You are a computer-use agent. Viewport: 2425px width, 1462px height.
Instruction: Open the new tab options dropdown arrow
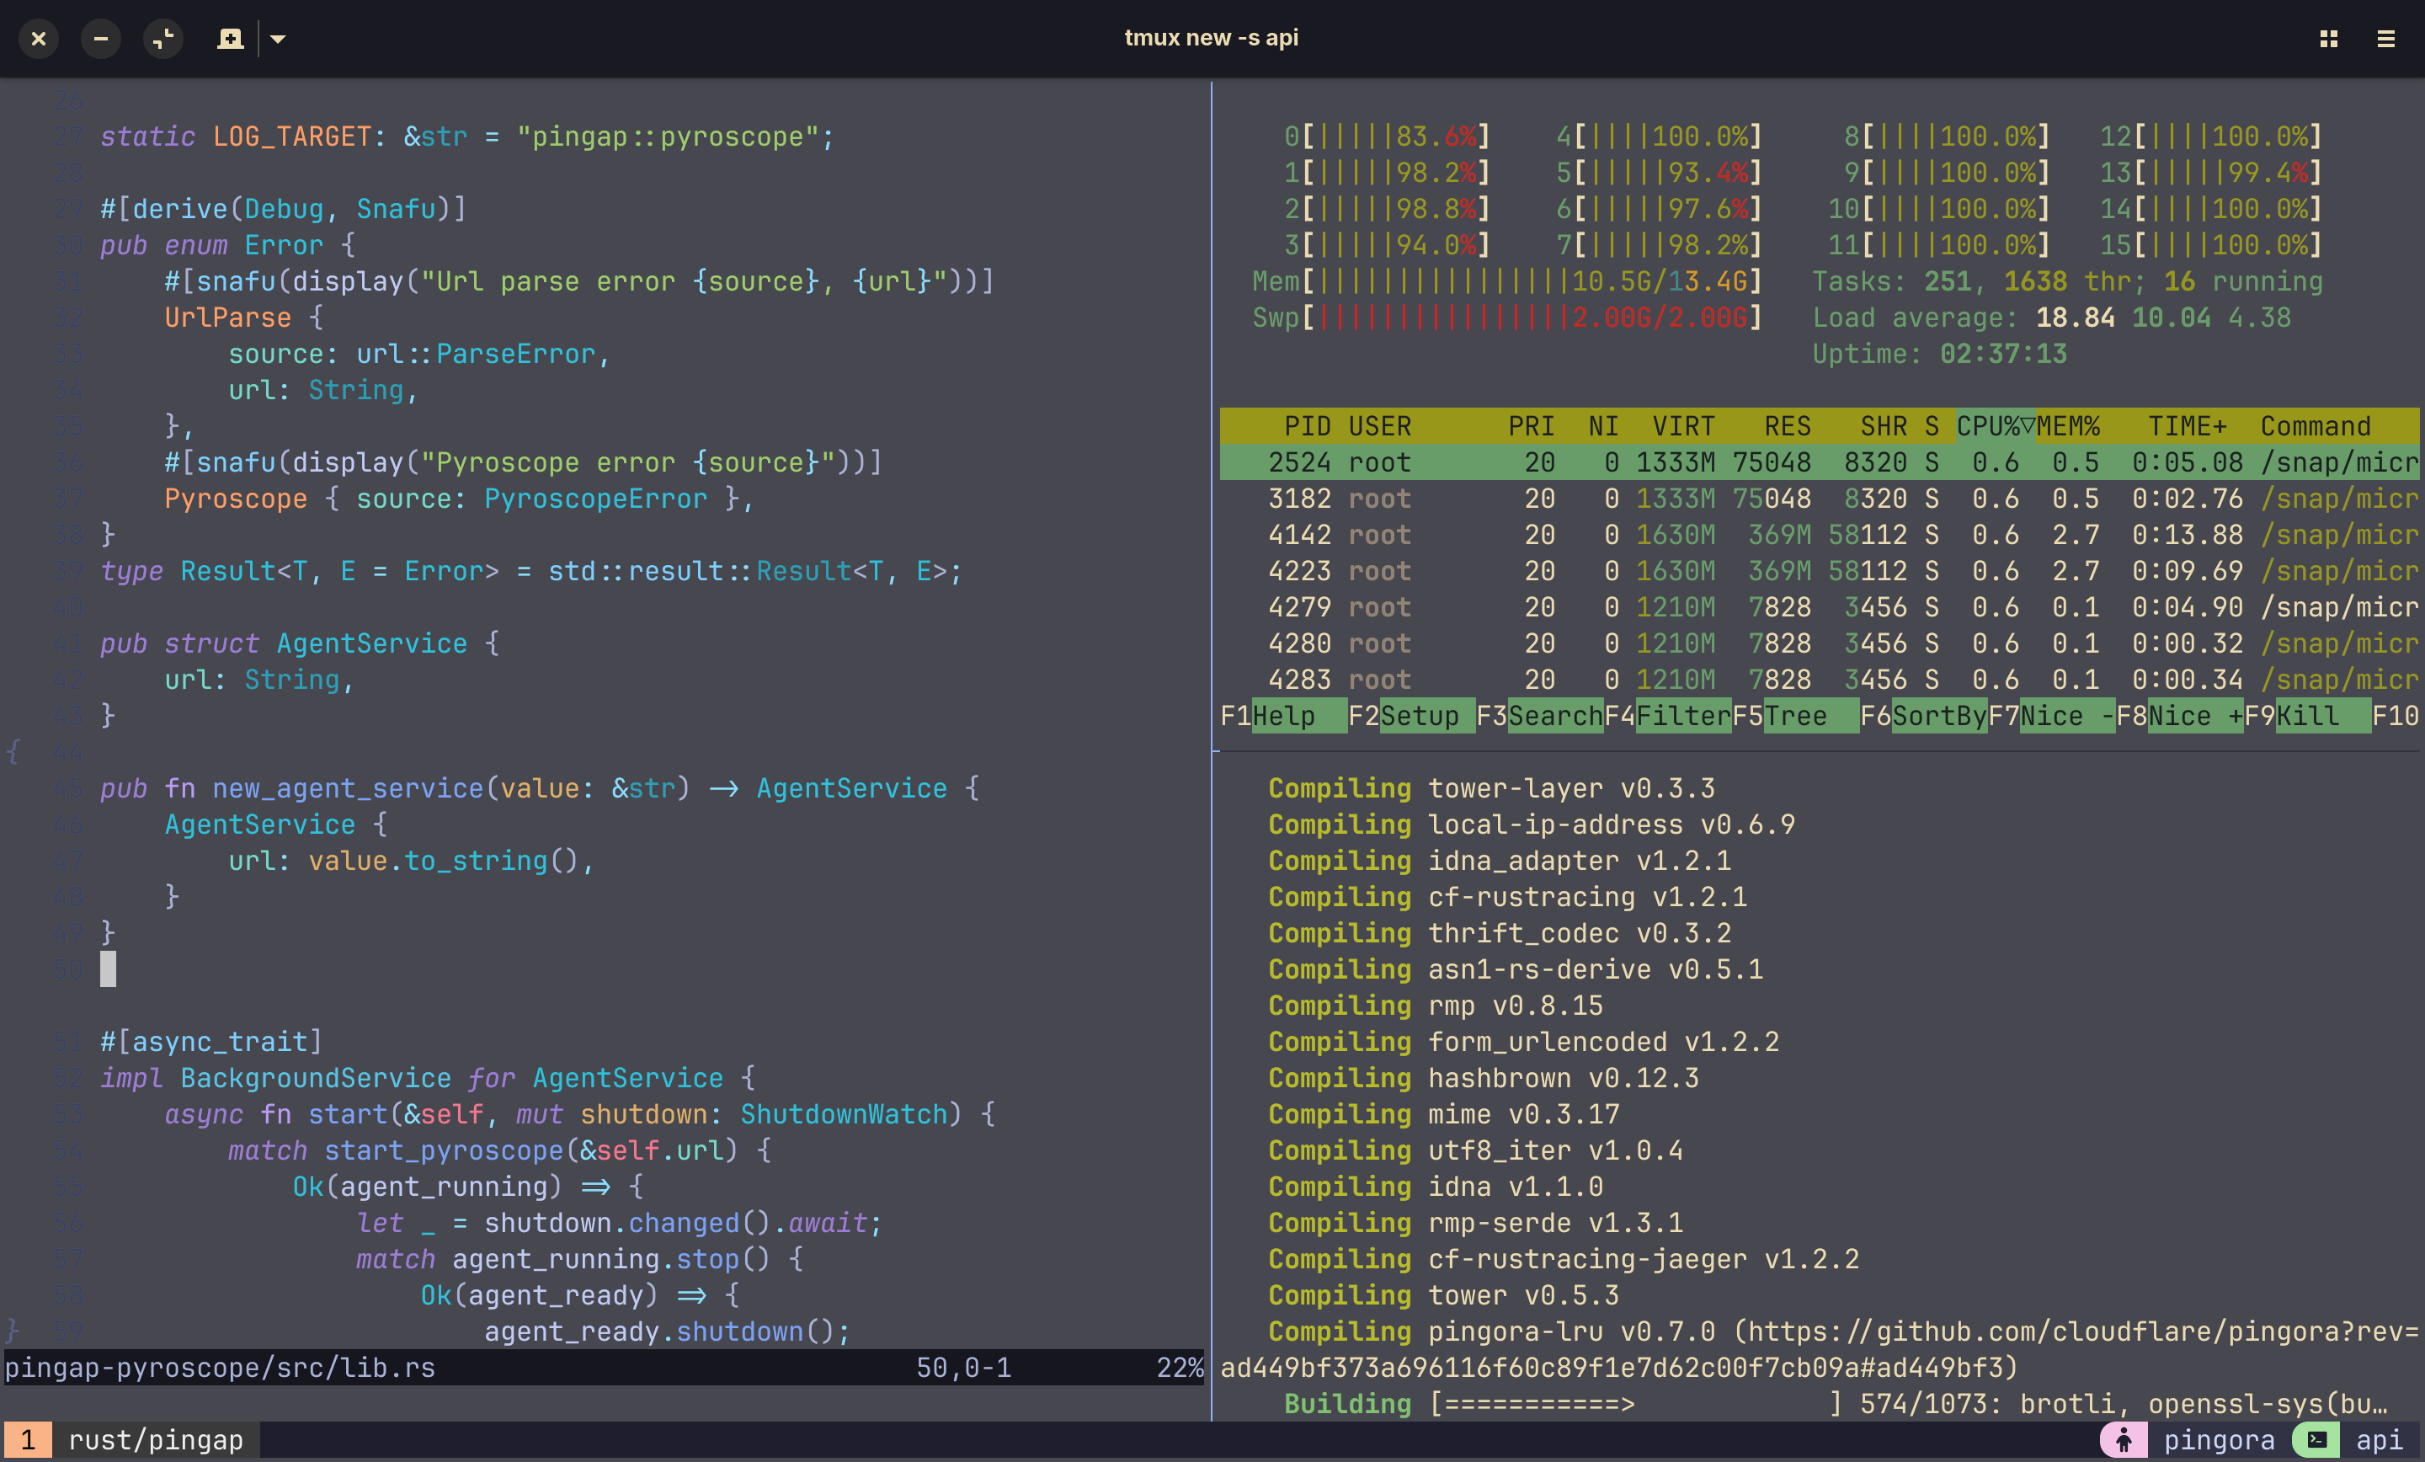point(278,39)
